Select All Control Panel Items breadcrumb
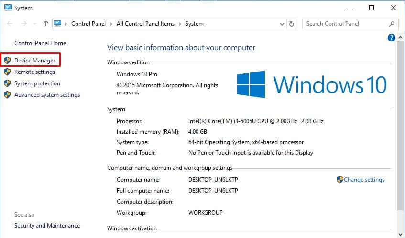 (145, 24)
